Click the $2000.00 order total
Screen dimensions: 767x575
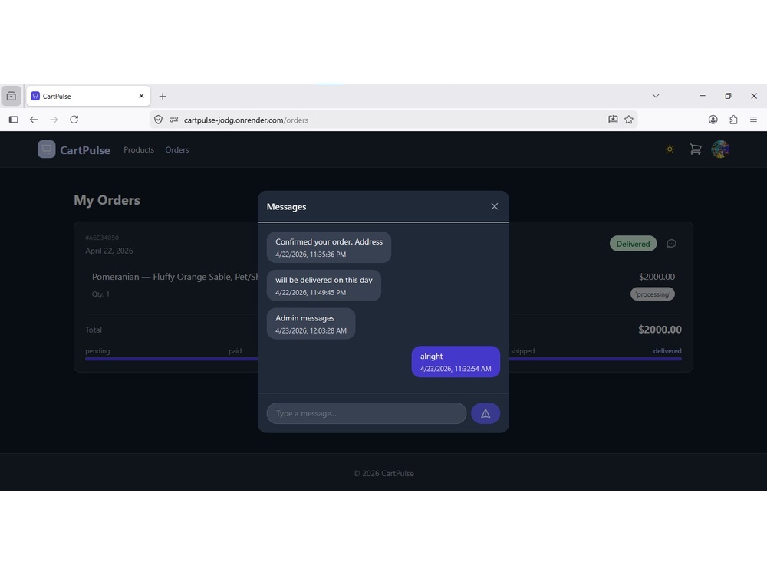click(x=660, y=330)
